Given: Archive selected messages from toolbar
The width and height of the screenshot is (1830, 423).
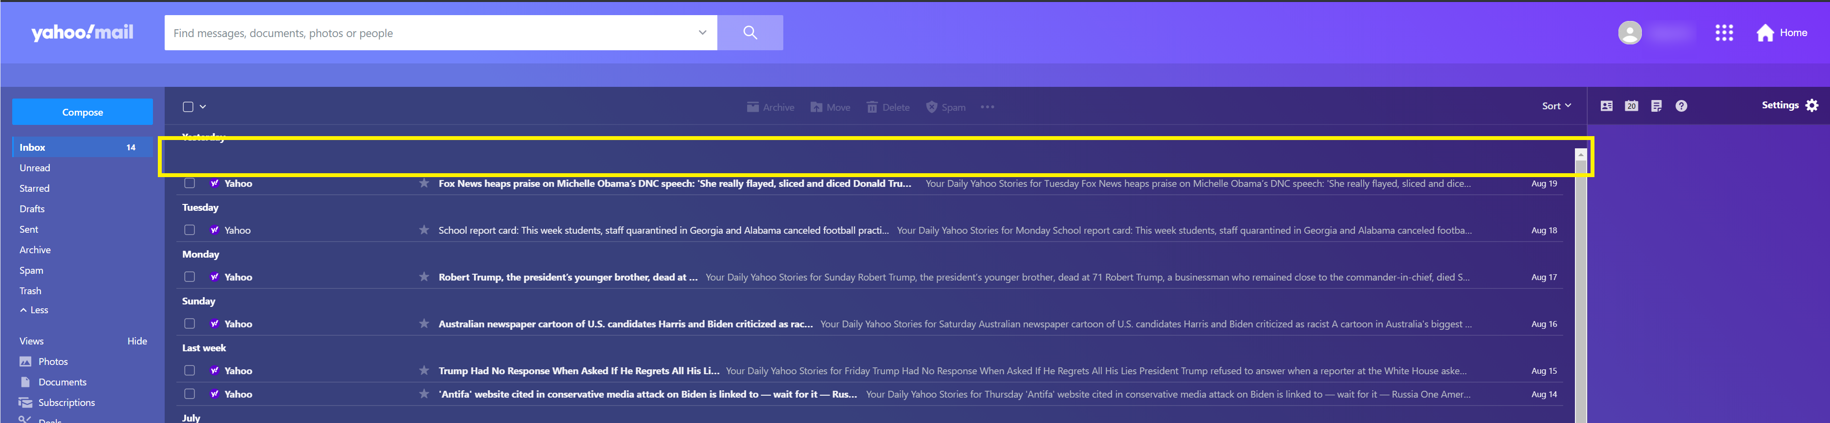Looking at the screenshot, I should point(770,107).
